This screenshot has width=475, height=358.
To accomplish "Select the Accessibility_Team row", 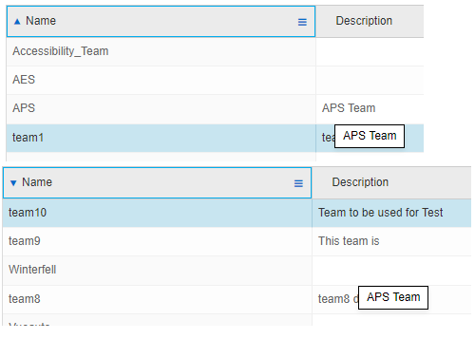I will click(215, 51).
